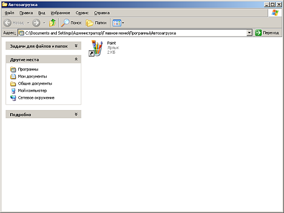Open the Мой компьютер link
284x213 pixels.
(32, 91)
